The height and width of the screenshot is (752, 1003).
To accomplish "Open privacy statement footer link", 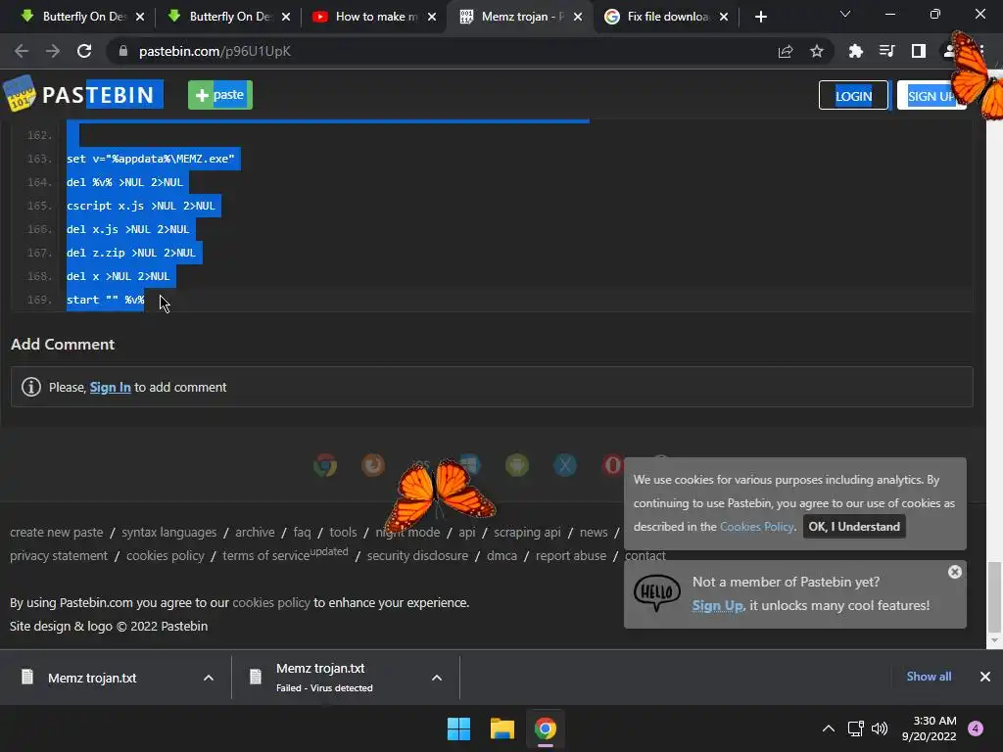I will click(x=58, y=556).
